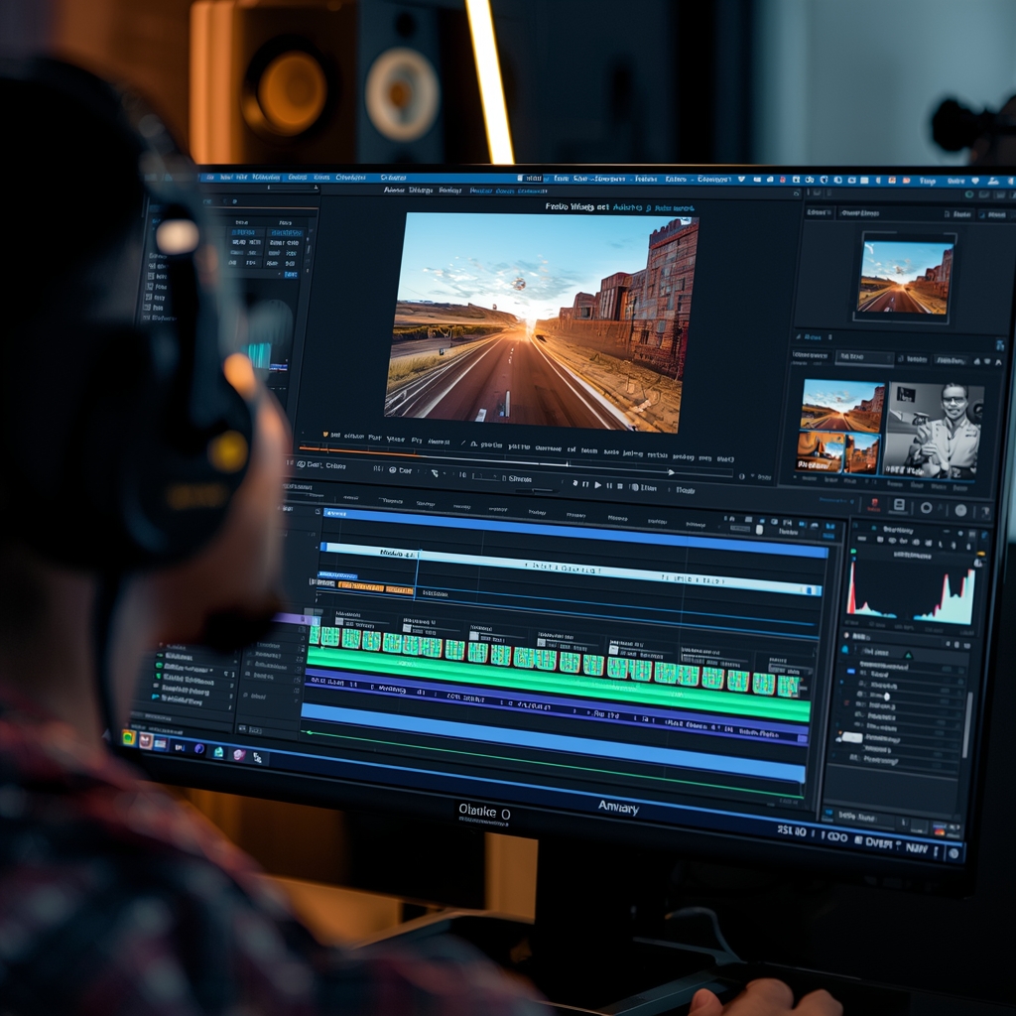Click the ring-shaped circle icon below the media bin
The width and height of the screenshot is (1016, 1016).
[x=927, y=508]
